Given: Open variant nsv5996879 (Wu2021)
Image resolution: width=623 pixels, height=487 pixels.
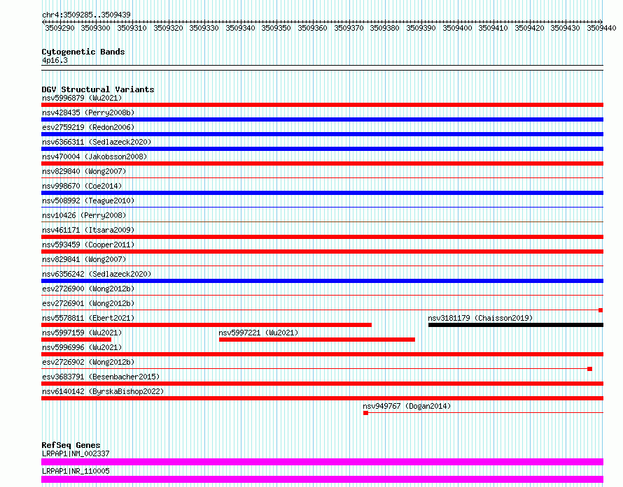Looking at the screenshot, I should pos(82,98).
